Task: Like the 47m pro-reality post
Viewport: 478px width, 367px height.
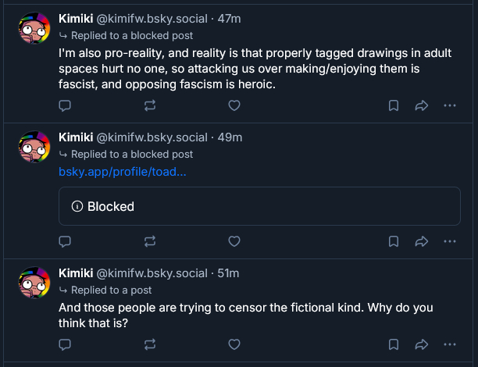Action: coord(234,105)
